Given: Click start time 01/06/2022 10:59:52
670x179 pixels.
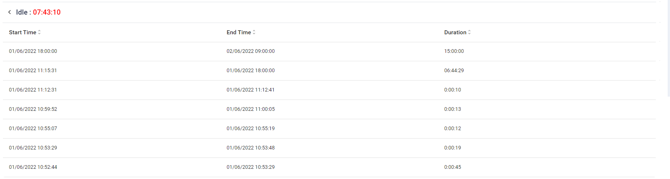Looking at the screenshot, I should click(33, 109).
